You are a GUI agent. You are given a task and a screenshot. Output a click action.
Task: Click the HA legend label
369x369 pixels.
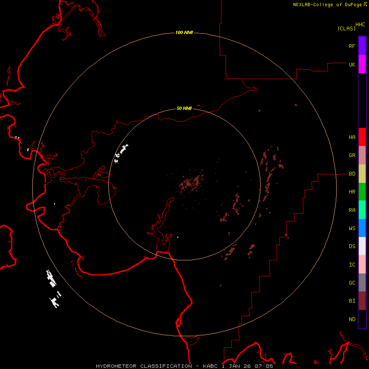[x=352, y=137]
